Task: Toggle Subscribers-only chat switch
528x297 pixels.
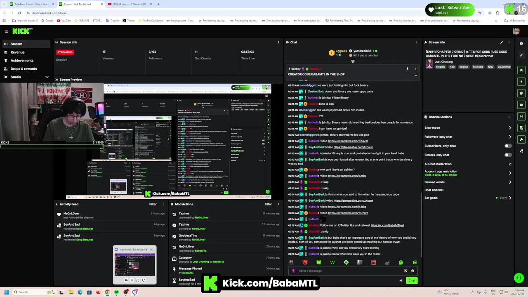Action: coord(508,146)
